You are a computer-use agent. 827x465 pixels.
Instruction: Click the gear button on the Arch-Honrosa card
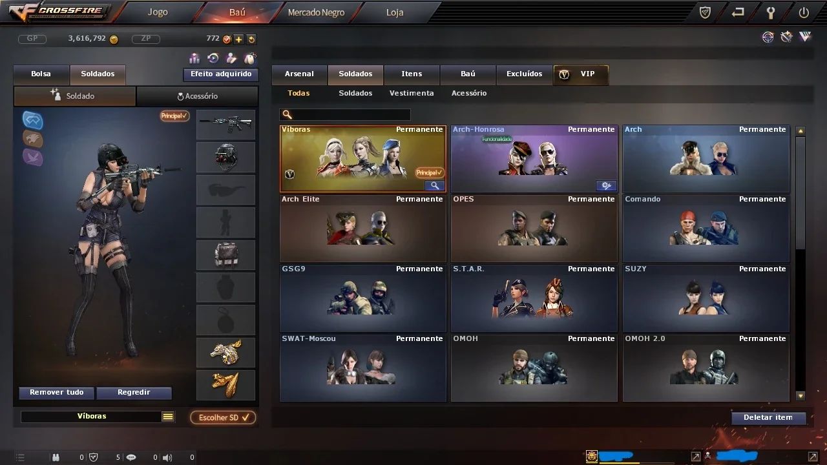tap(606, 186)
